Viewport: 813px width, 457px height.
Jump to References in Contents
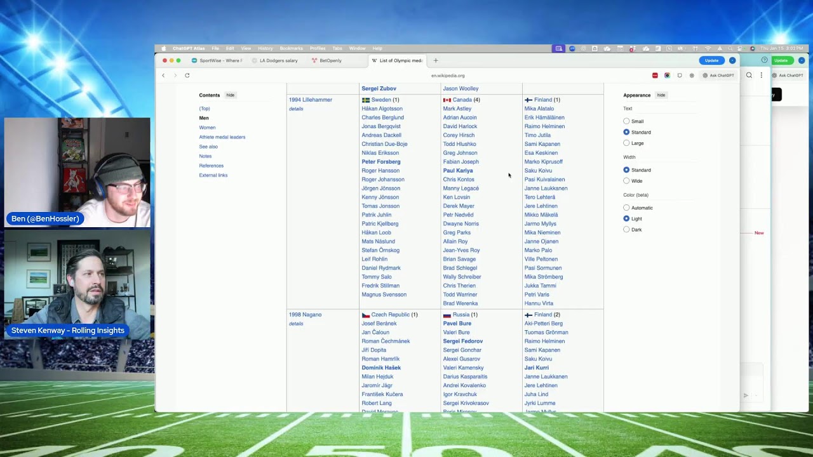coord(211,166)
